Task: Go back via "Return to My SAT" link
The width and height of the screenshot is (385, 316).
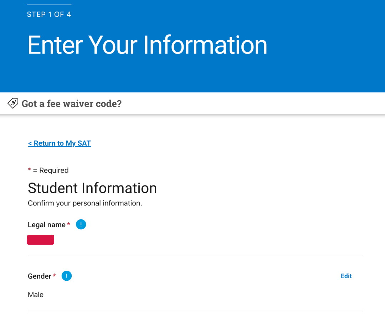Action: coord(60,143)
